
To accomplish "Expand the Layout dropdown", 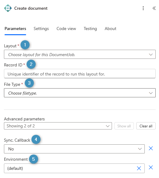I will tap(80, 54).
